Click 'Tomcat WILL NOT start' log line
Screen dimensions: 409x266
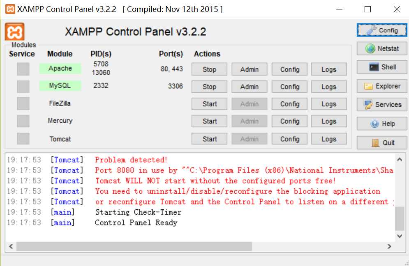coord(215,181)
